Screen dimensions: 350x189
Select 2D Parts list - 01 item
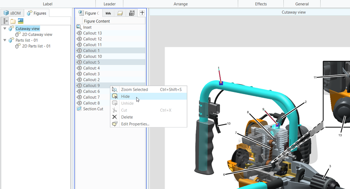pyautogui.click(x=36, y=46)
